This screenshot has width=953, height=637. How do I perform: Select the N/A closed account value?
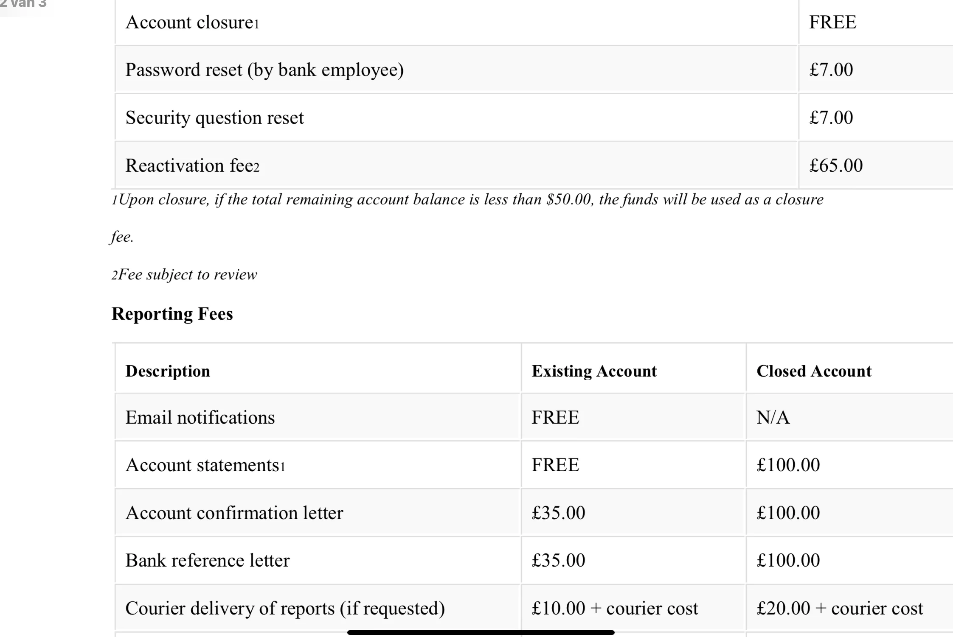(x=773, y=418)
